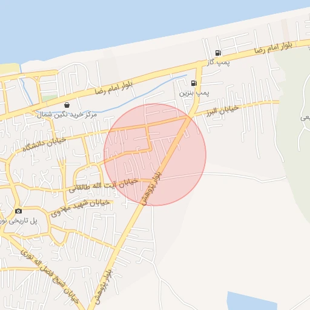Select the خیابان آیت الله طالقانی label
Image resolution: width=310 pixels, height=310 pixels.
[x=104, y=186]
